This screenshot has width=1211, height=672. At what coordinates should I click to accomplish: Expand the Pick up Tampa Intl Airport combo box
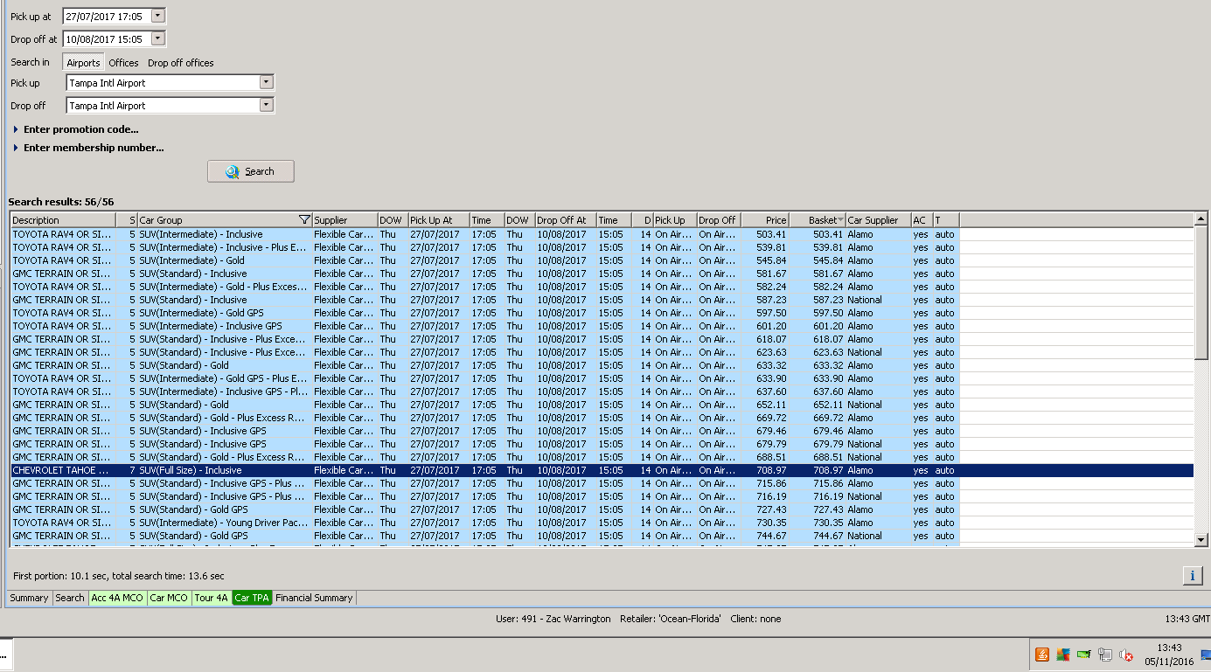pos(267,83)
